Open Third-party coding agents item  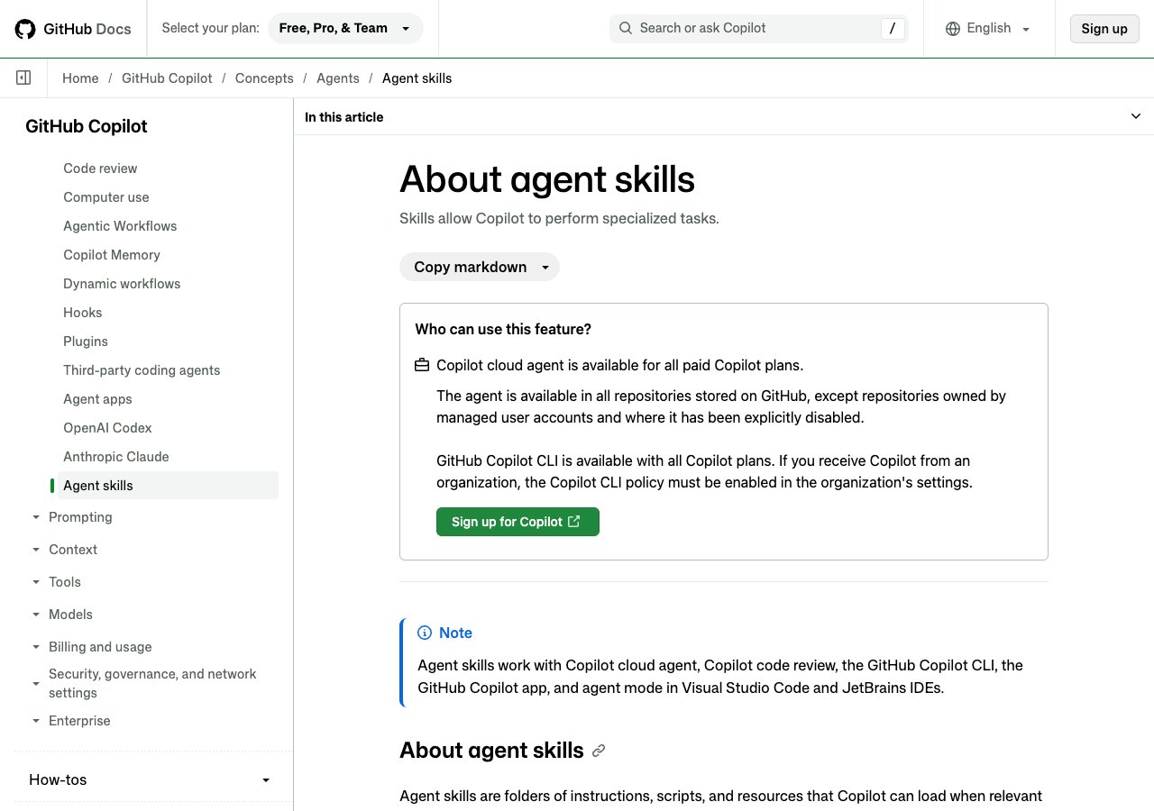pyautogui.click(x=142, y=370)
